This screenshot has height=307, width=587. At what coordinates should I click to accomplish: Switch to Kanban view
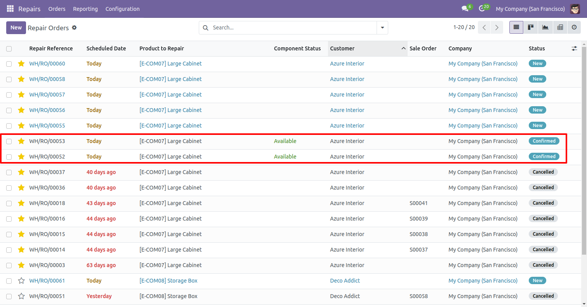(x=530, y=28)
